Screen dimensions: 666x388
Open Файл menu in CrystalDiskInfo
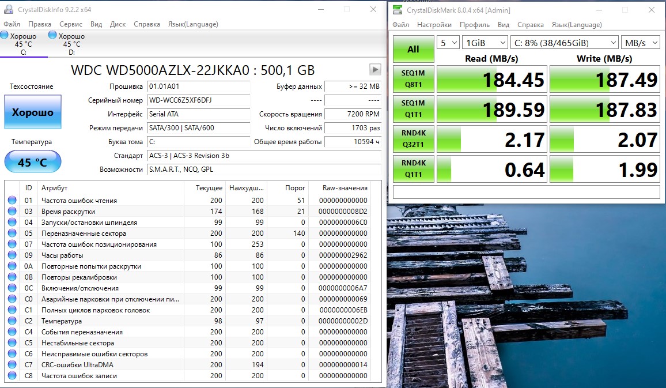pos(12,24)
